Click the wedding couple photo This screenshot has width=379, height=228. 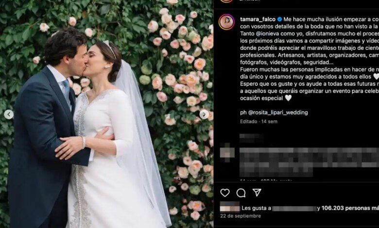point(106,114)
